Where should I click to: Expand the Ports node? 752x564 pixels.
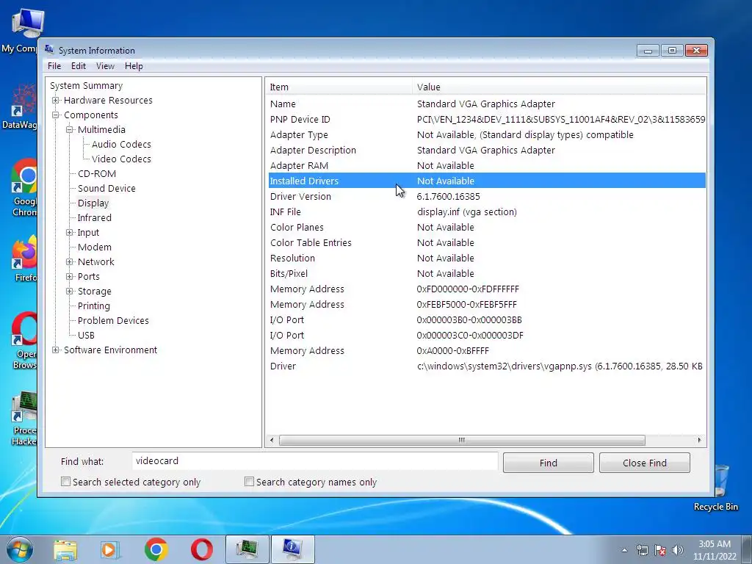70,277
